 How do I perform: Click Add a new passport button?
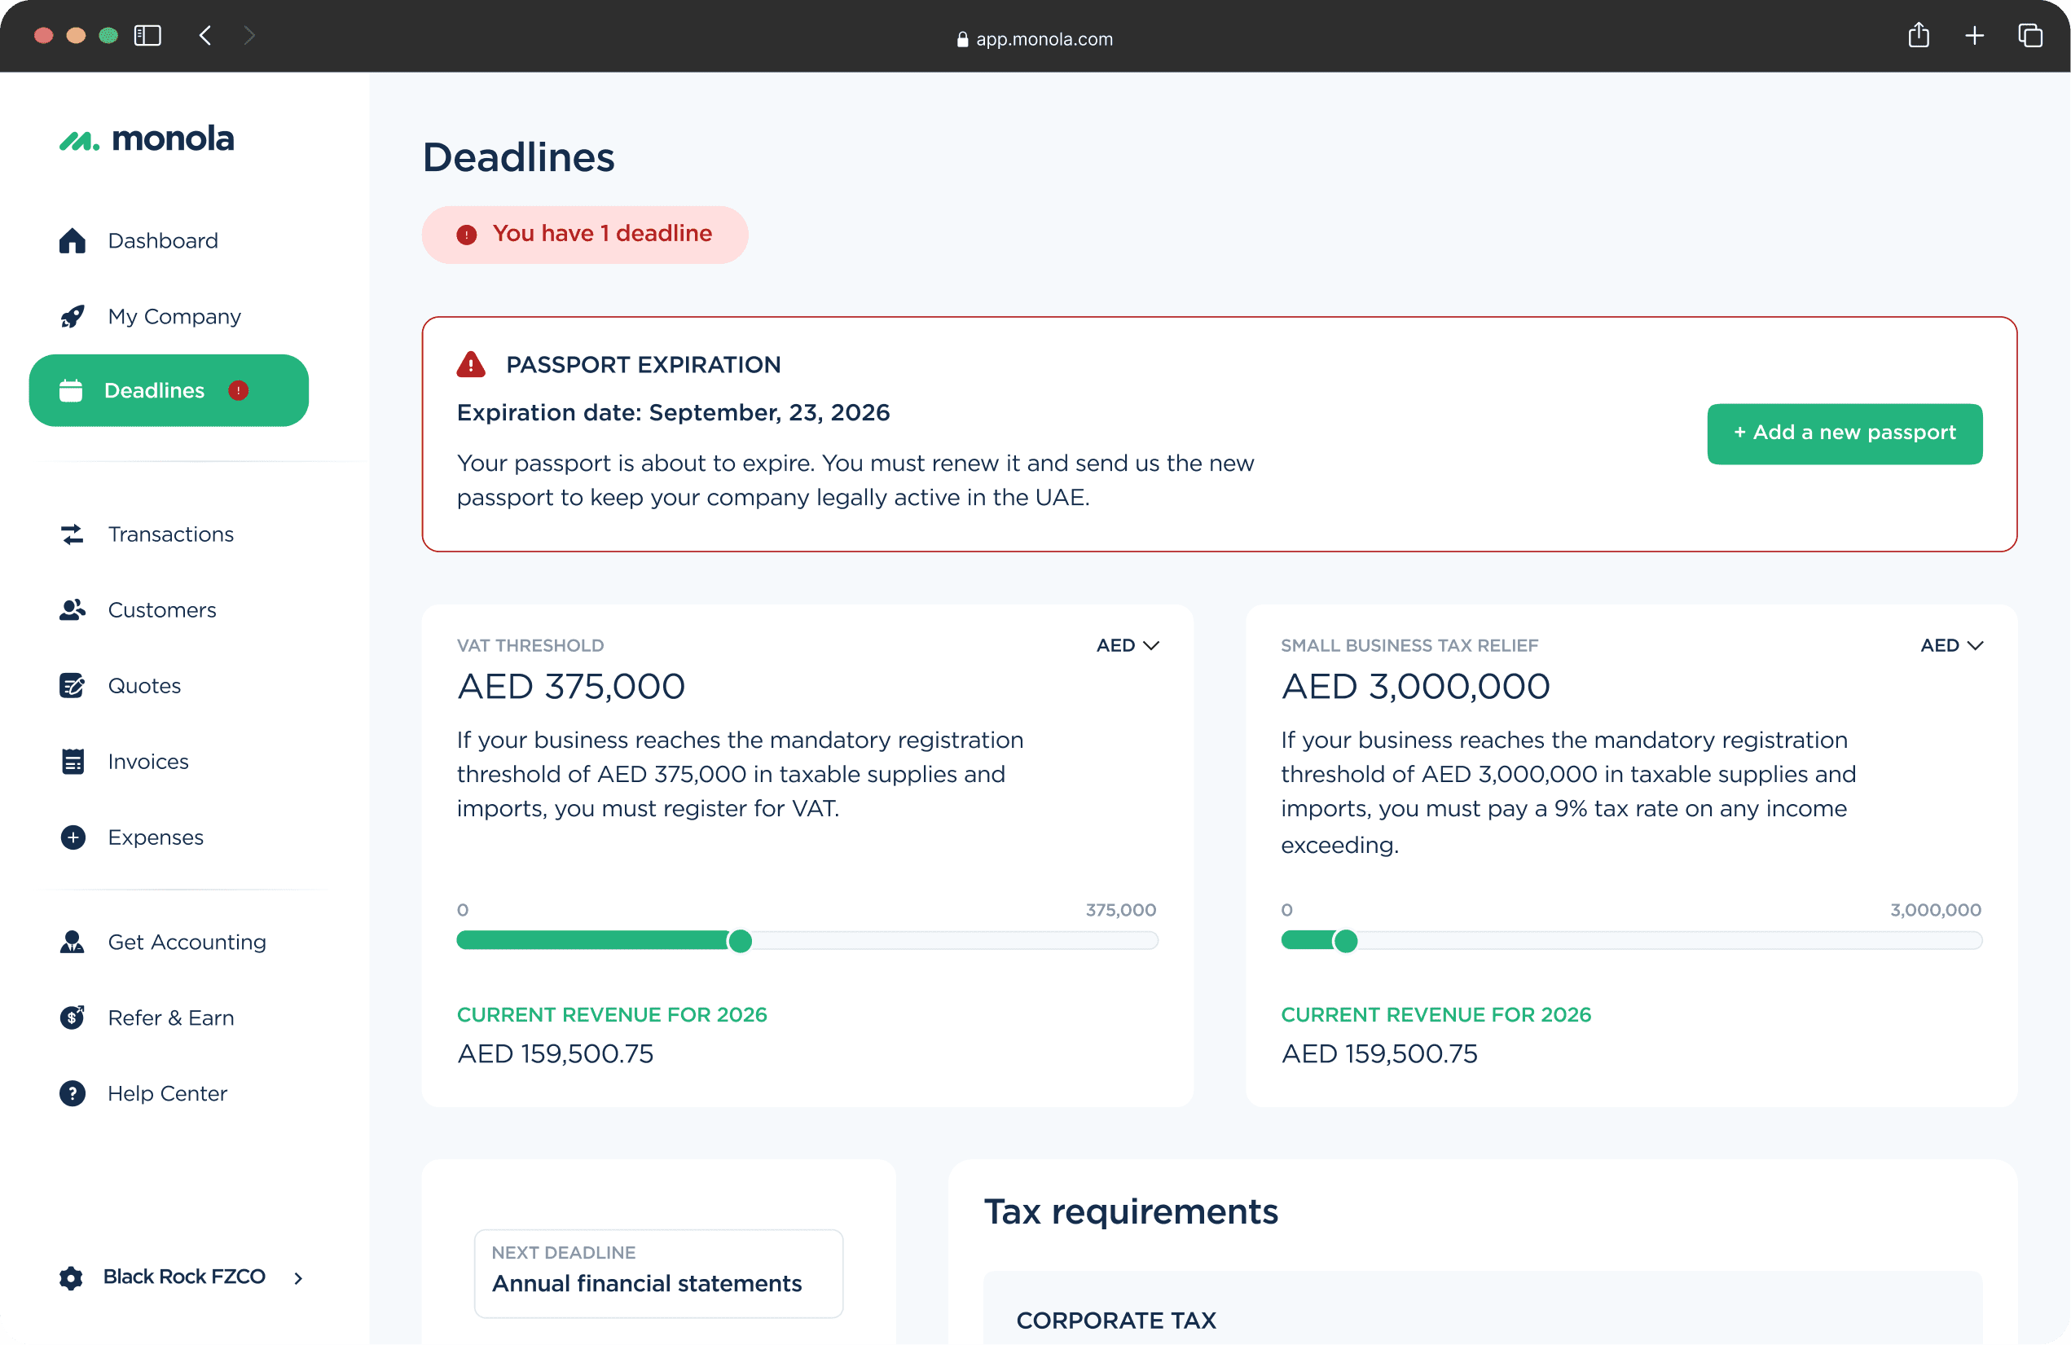tap(1844, 433)
